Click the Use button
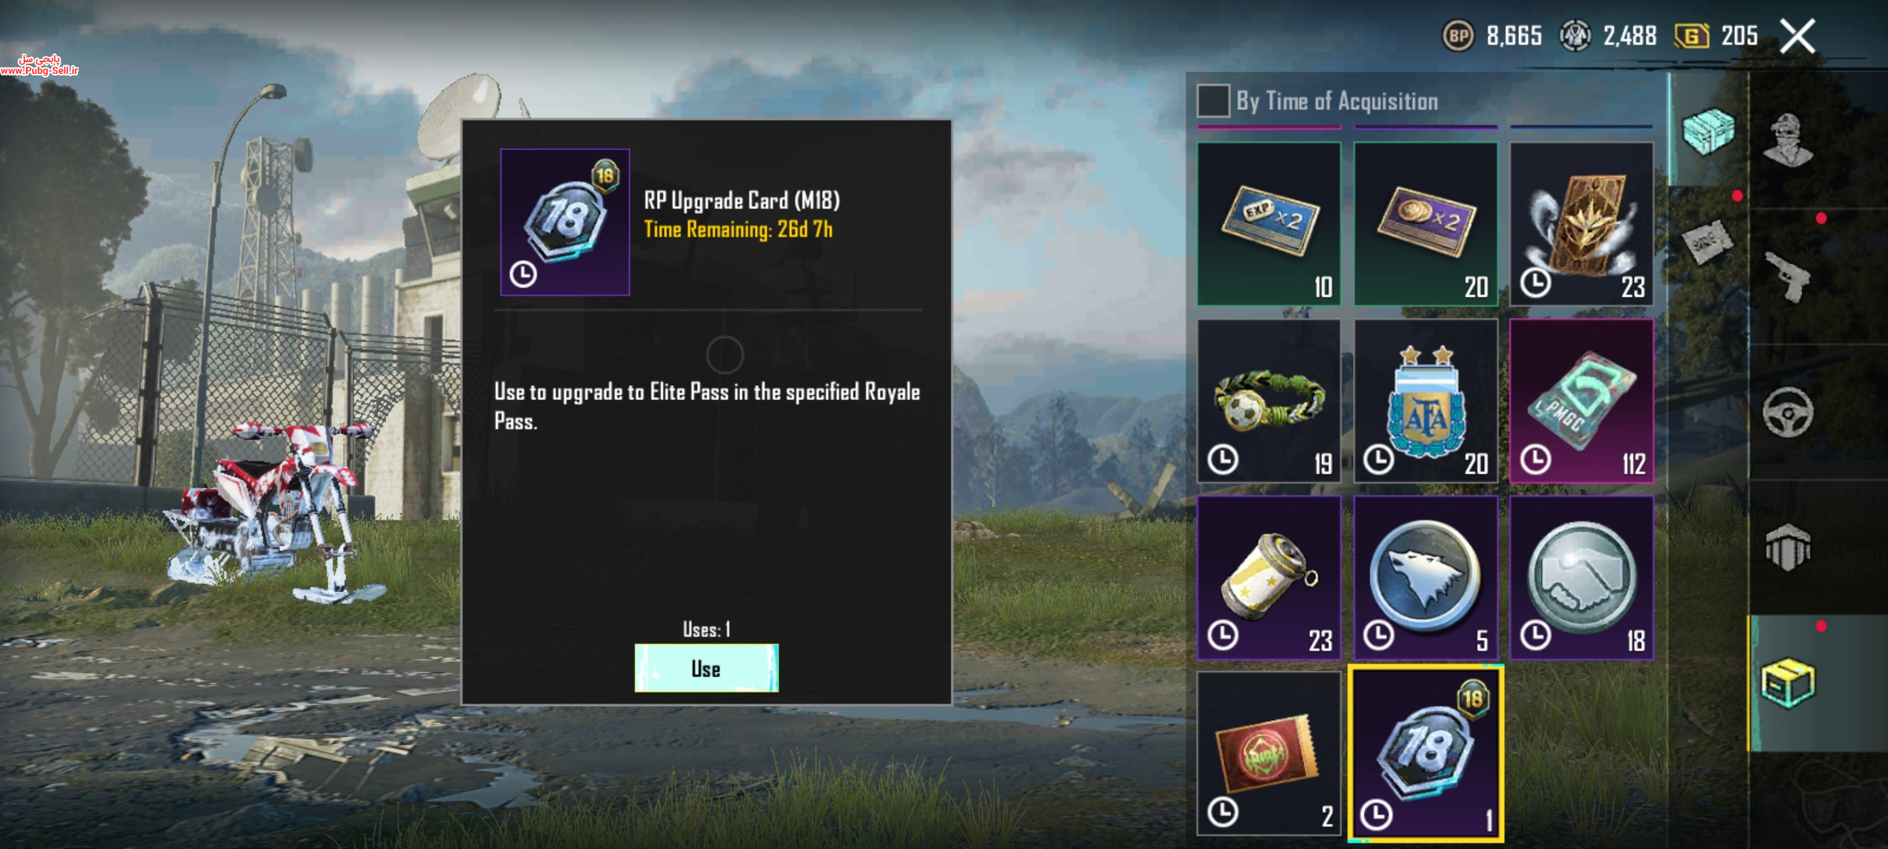 coord(706,668)
